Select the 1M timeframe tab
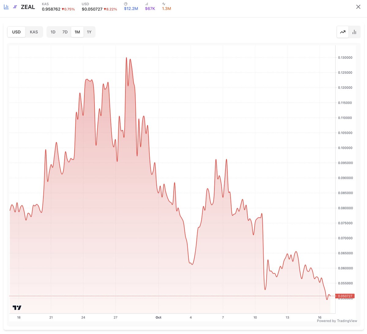The width and height of the screenshot is (367, 334). 77,32
